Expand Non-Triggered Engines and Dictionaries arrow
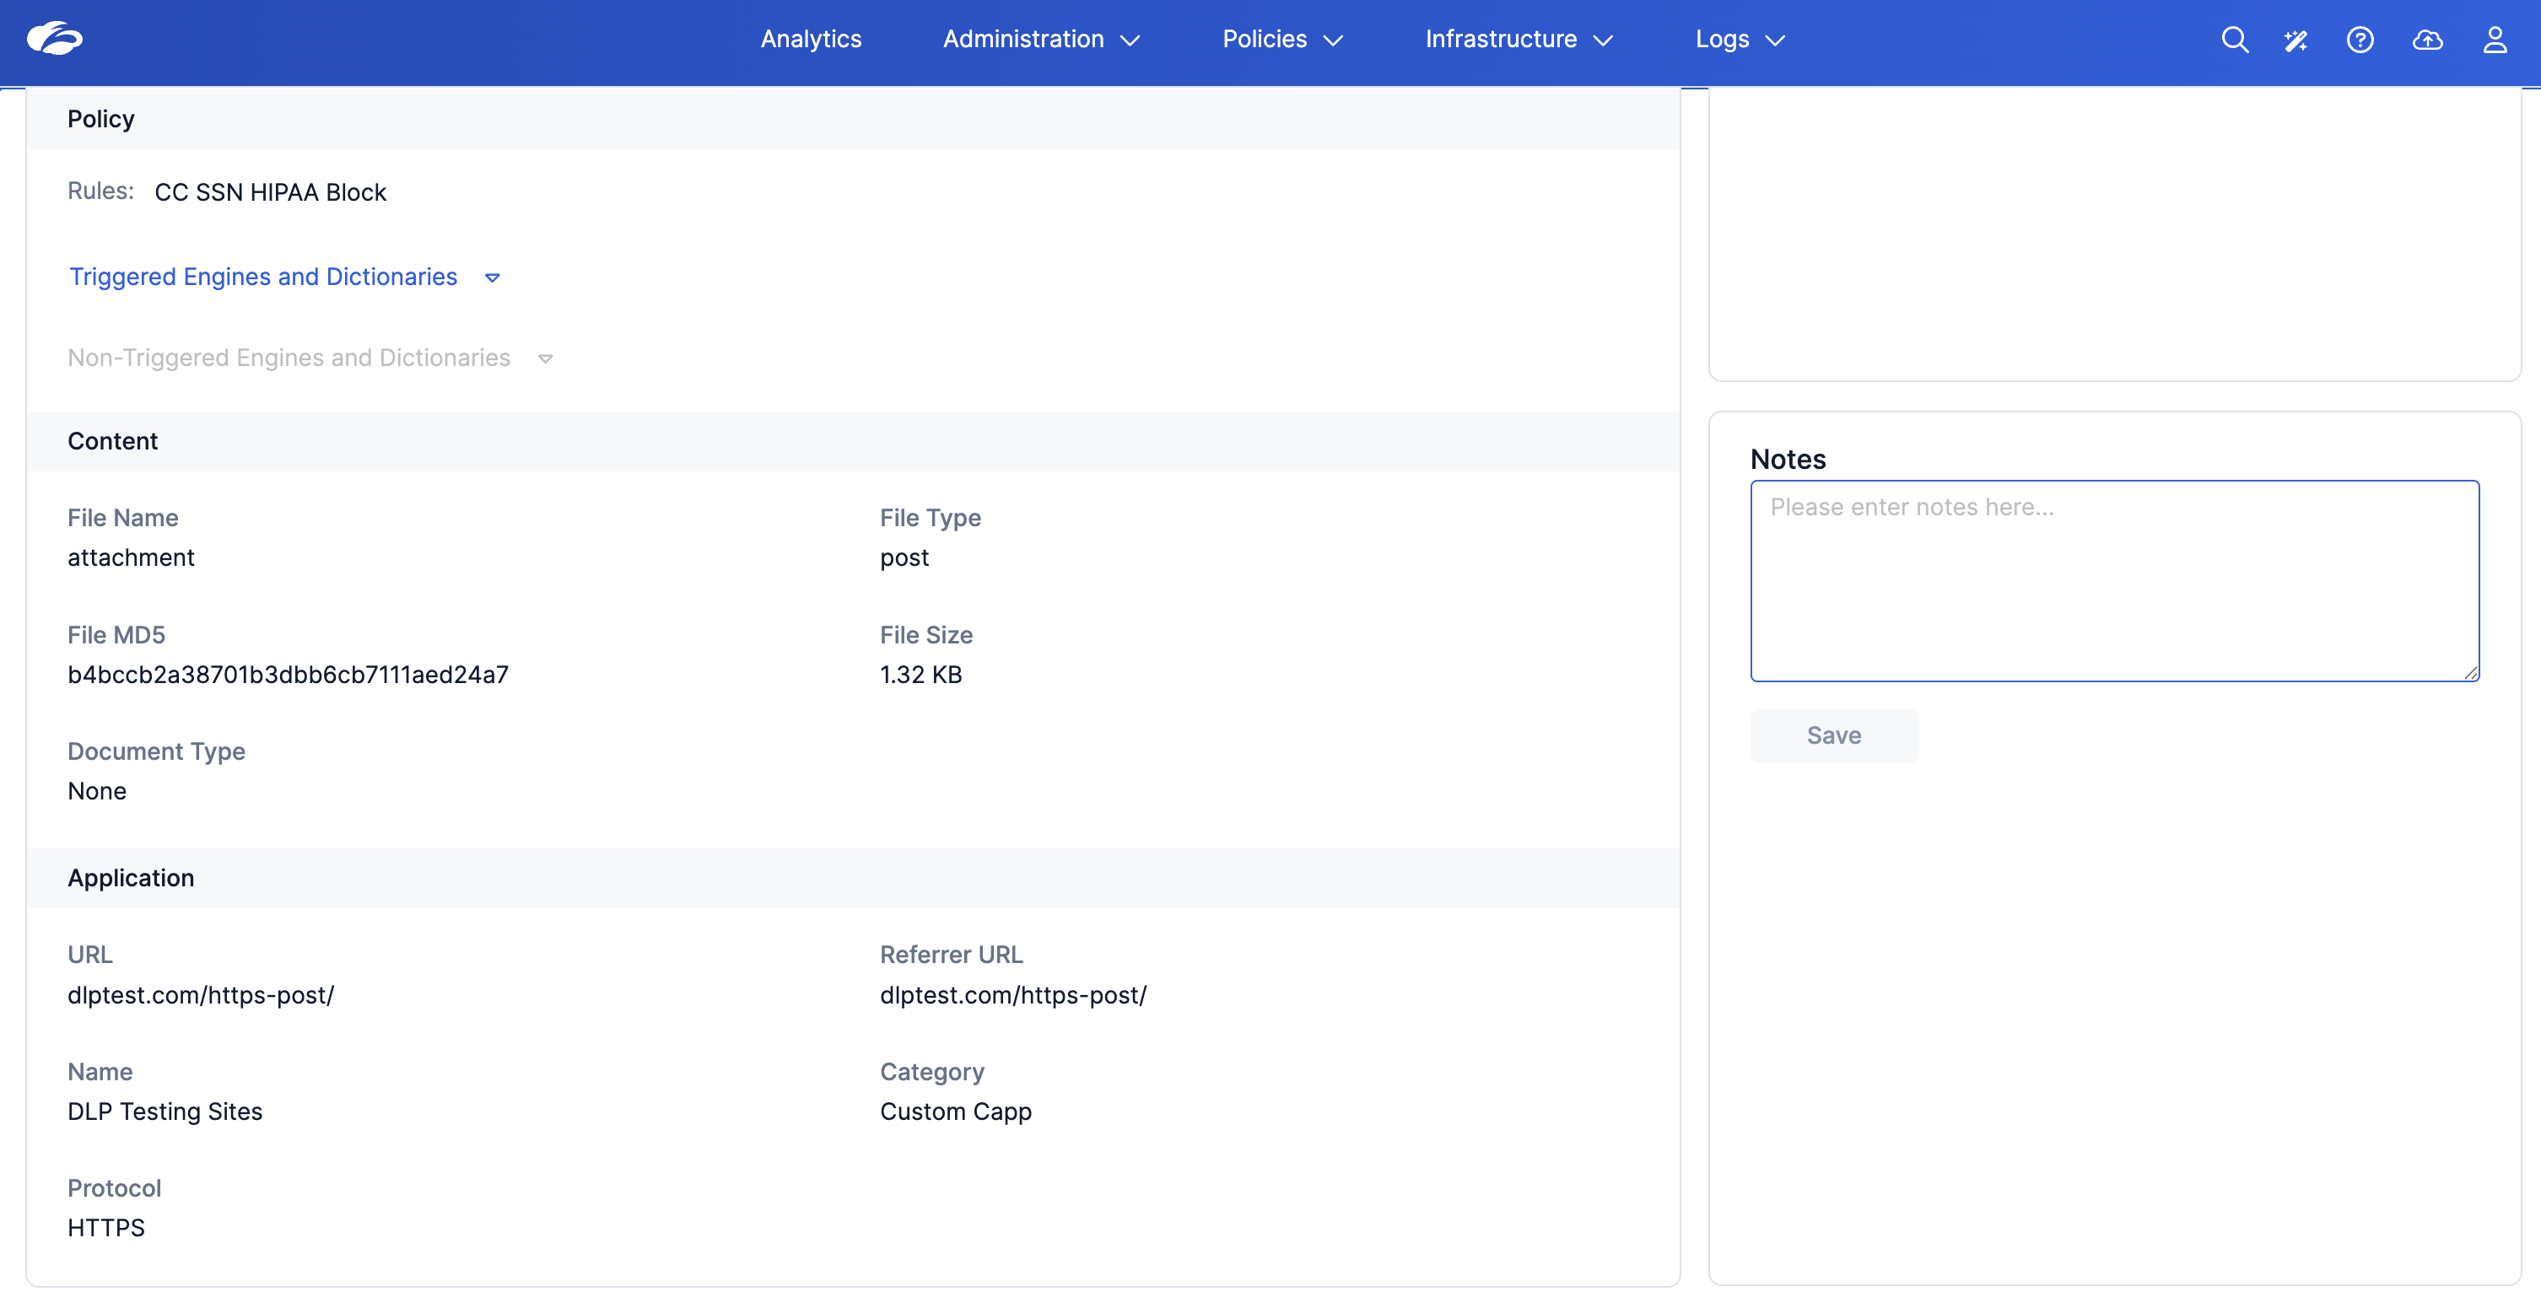Image resolution: width=2541 pixels, height=1297 pixels. (546, 359)
